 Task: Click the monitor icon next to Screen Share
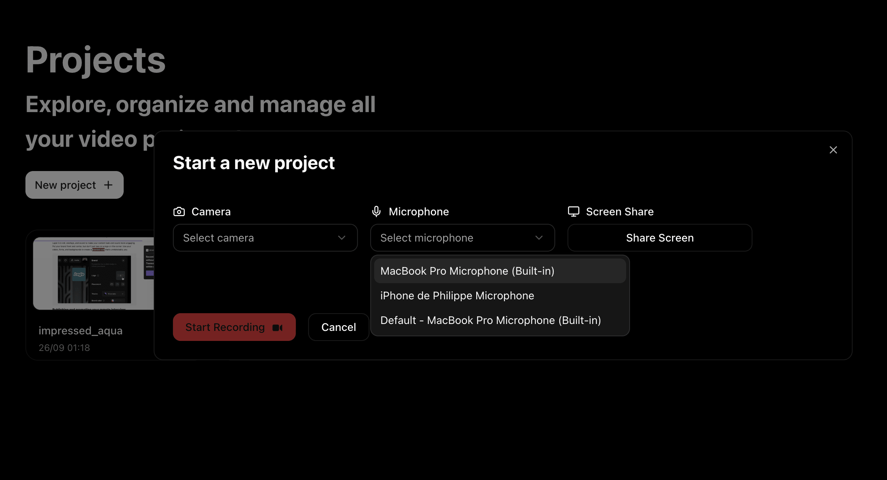tap(574, 211)
